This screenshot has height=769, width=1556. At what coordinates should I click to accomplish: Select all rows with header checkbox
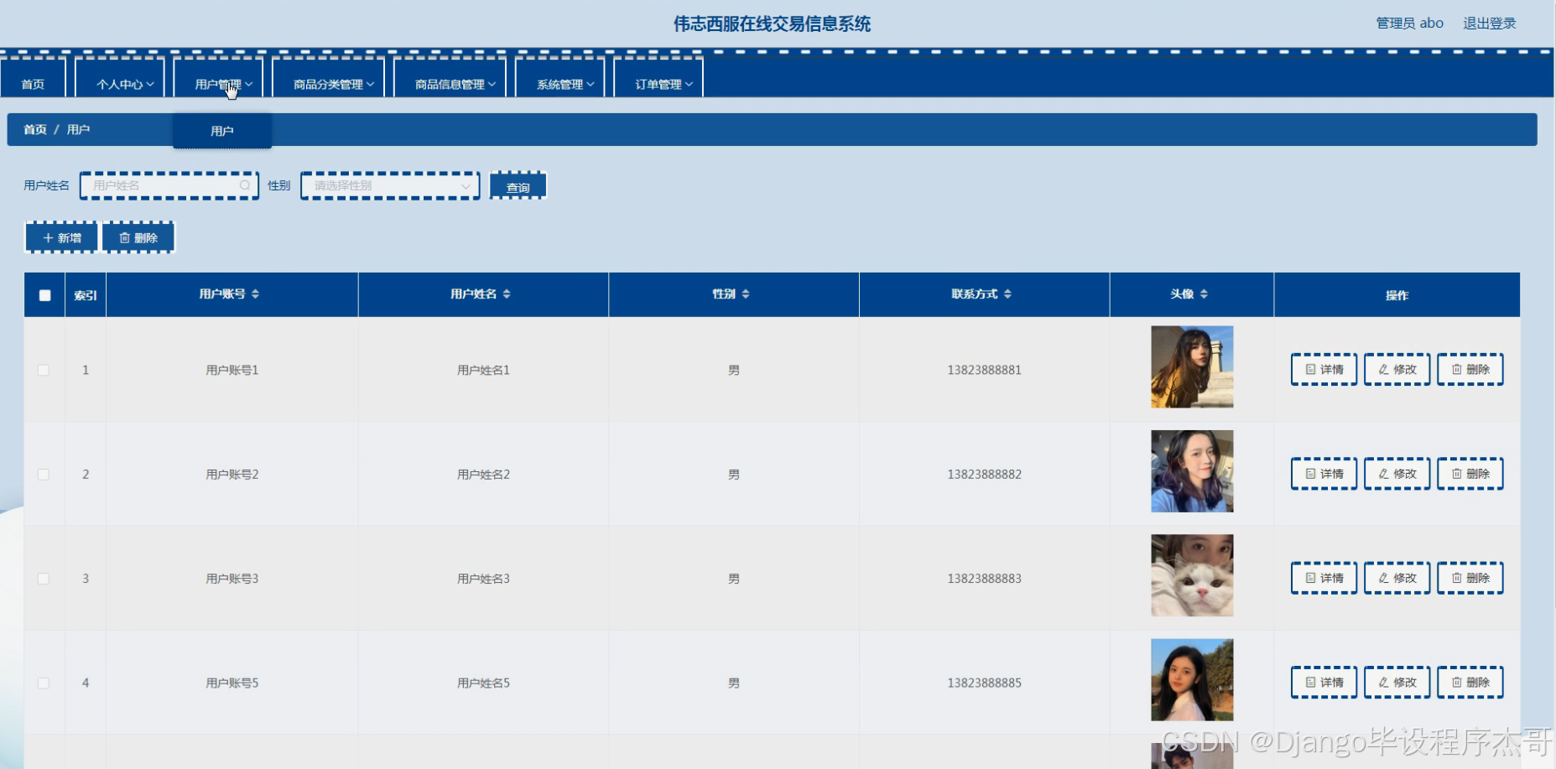44,295
